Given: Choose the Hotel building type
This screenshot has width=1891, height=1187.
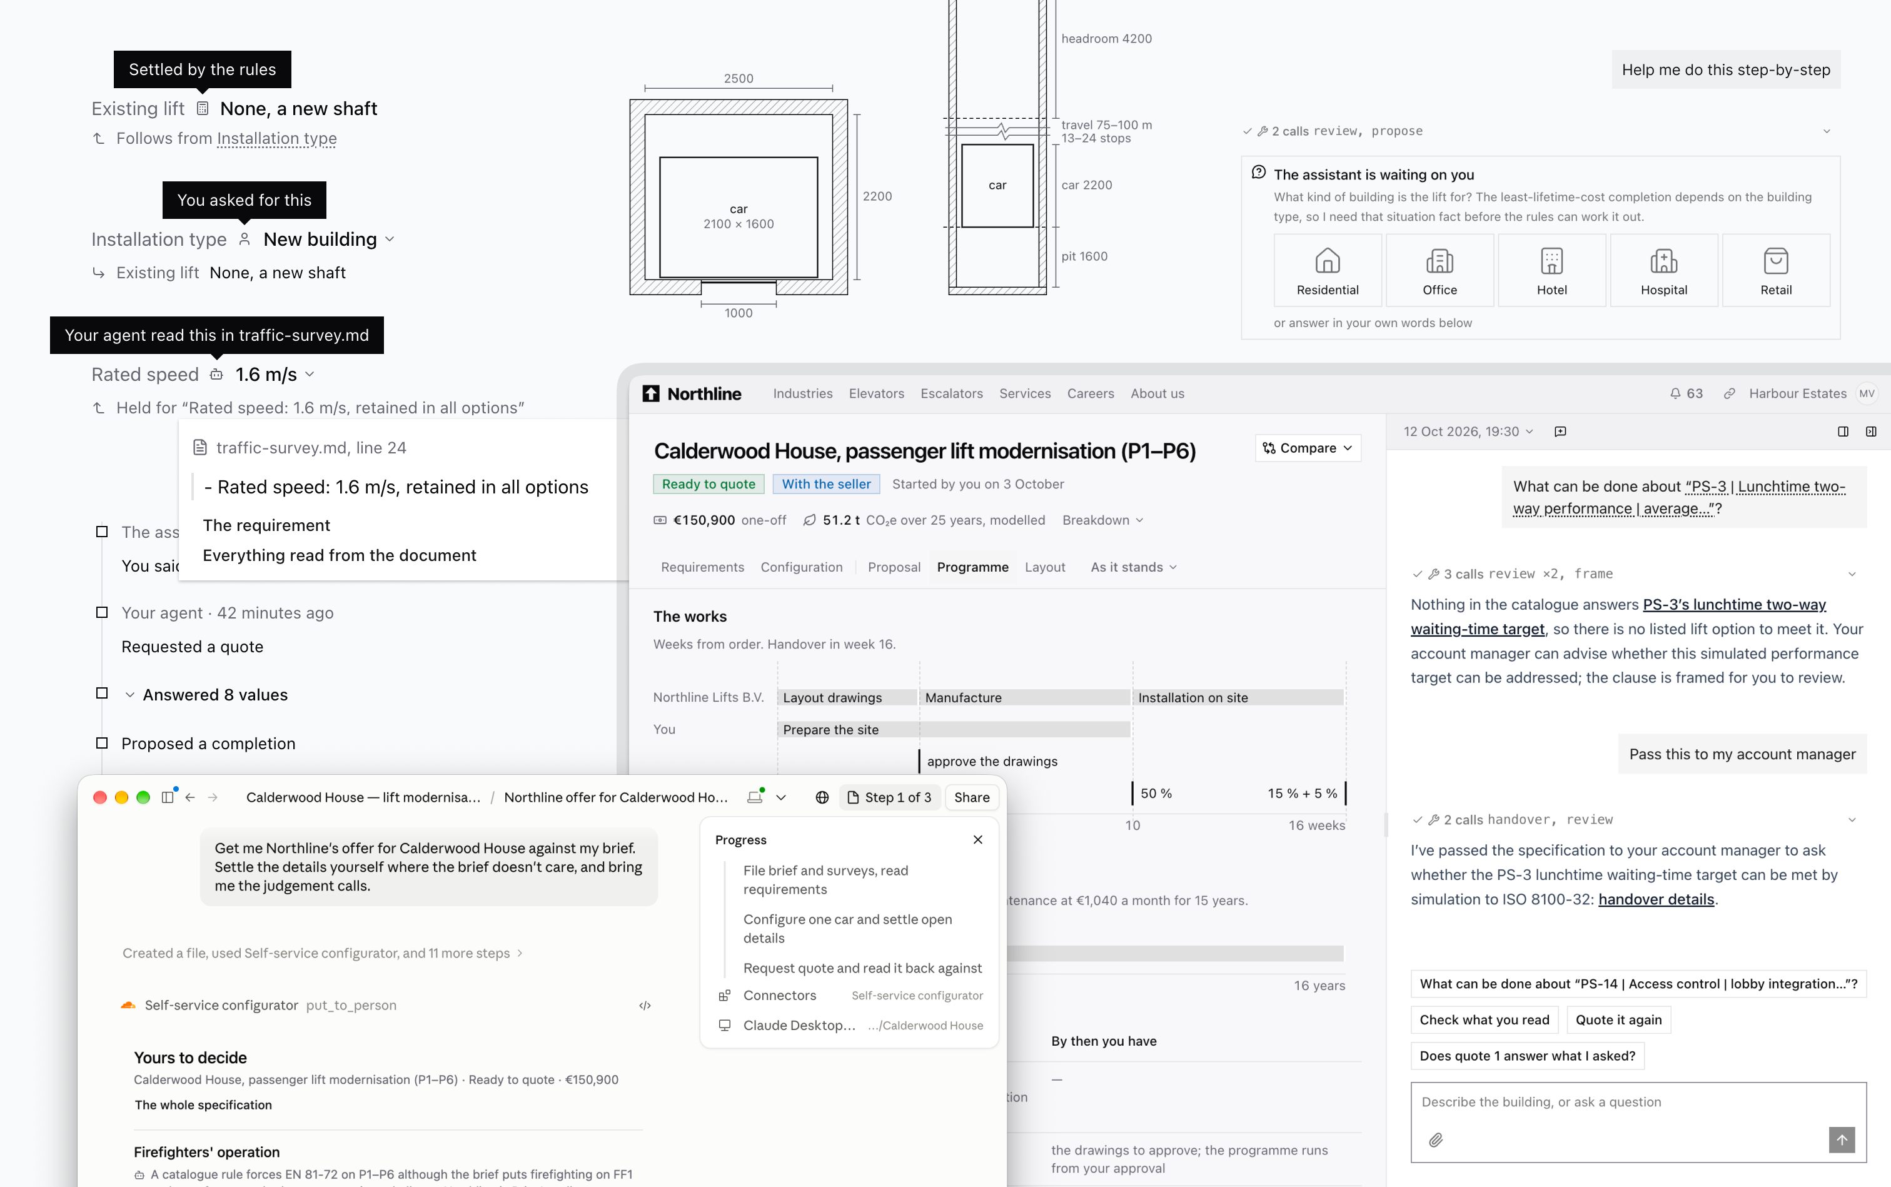Looking at the screenshot, I should (x=1551, y=270).
